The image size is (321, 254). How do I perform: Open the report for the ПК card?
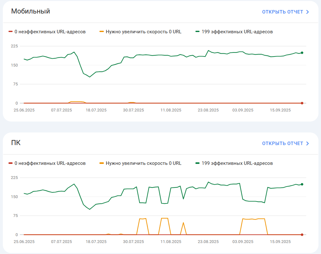coord(285,143)
